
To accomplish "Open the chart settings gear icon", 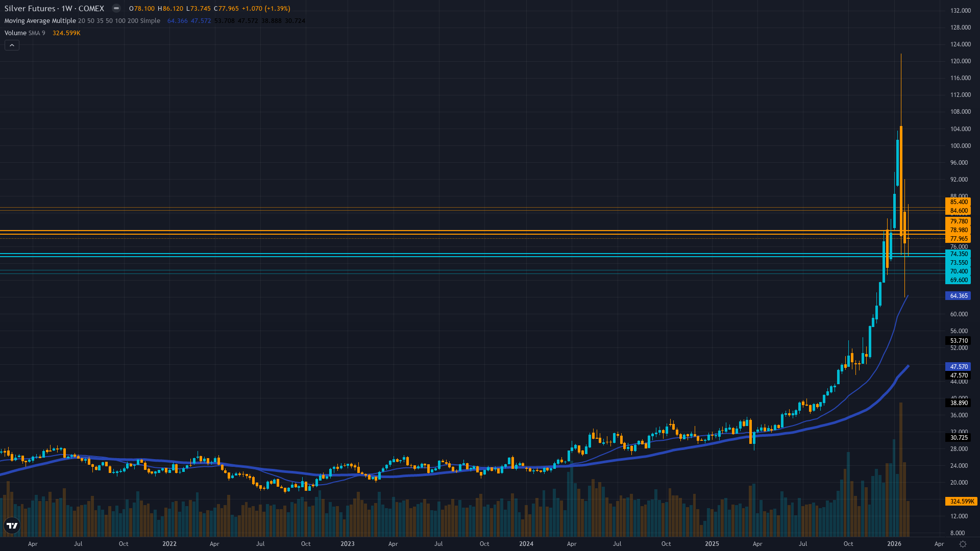I will coord(963,544).
